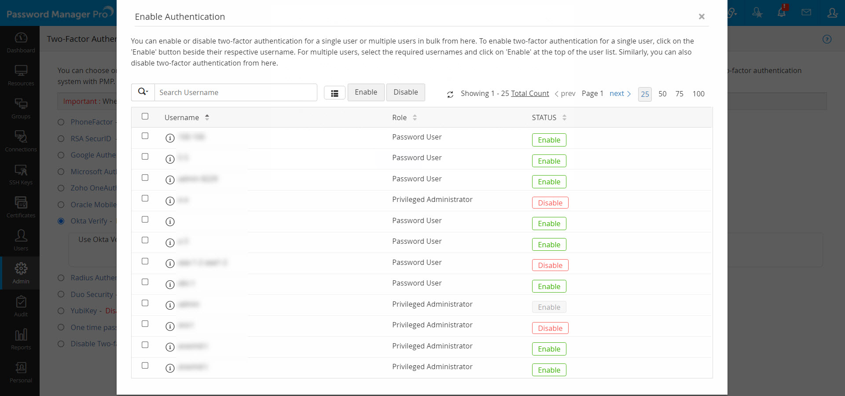Click the refresh icon beside Showing
This screenshot has height=396, width=845.
point(450,94)
